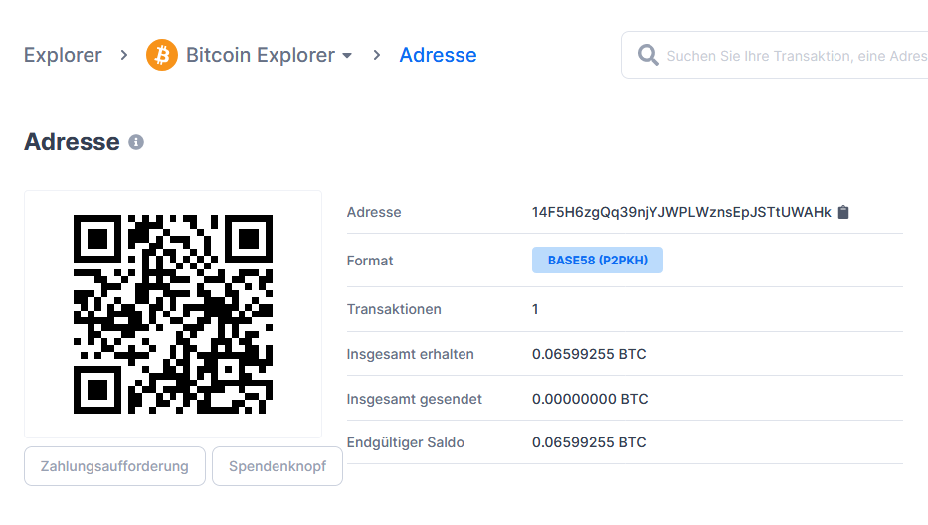
Task: Click the info icon beside Adresse heading
Action: 136,142
